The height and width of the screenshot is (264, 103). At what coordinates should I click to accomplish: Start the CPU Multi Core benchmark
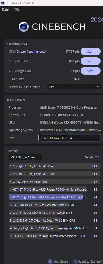[90, 61]
